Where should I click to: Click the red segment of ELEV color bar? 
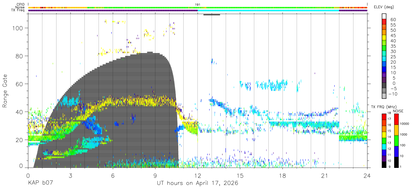384,21
